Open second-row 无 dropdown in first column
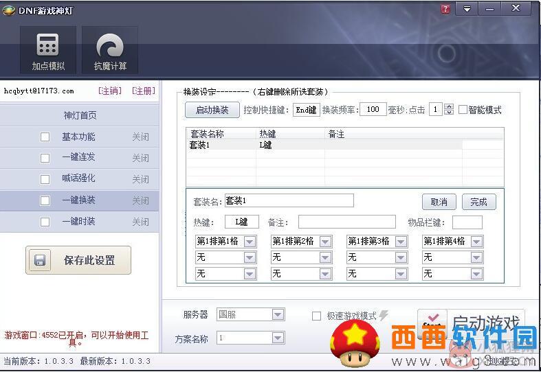Image resolution: width=541 pixels, height=372 pixels. [250, 257]
